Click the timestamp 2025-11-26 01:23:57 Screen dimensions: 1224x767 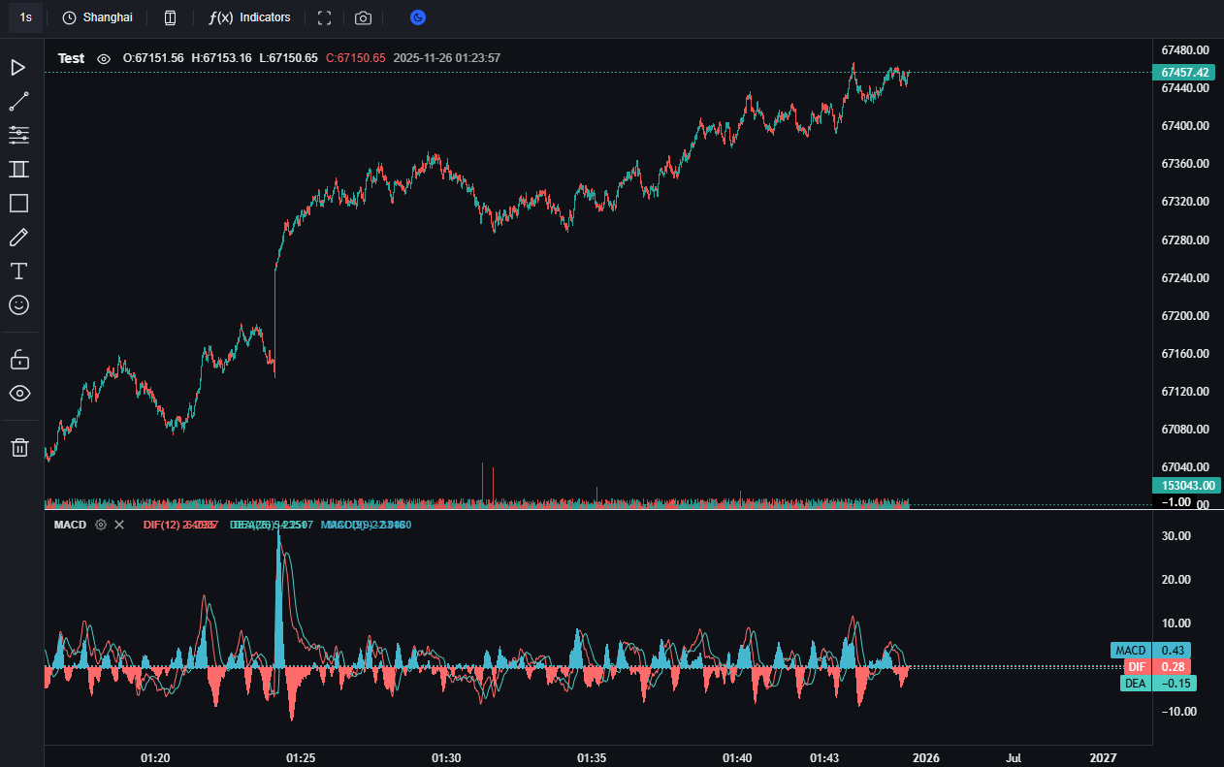[446, 58]
